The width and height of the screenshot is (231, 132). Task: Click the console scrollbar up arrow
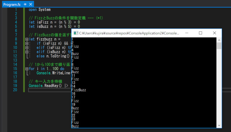click(219, 40)
